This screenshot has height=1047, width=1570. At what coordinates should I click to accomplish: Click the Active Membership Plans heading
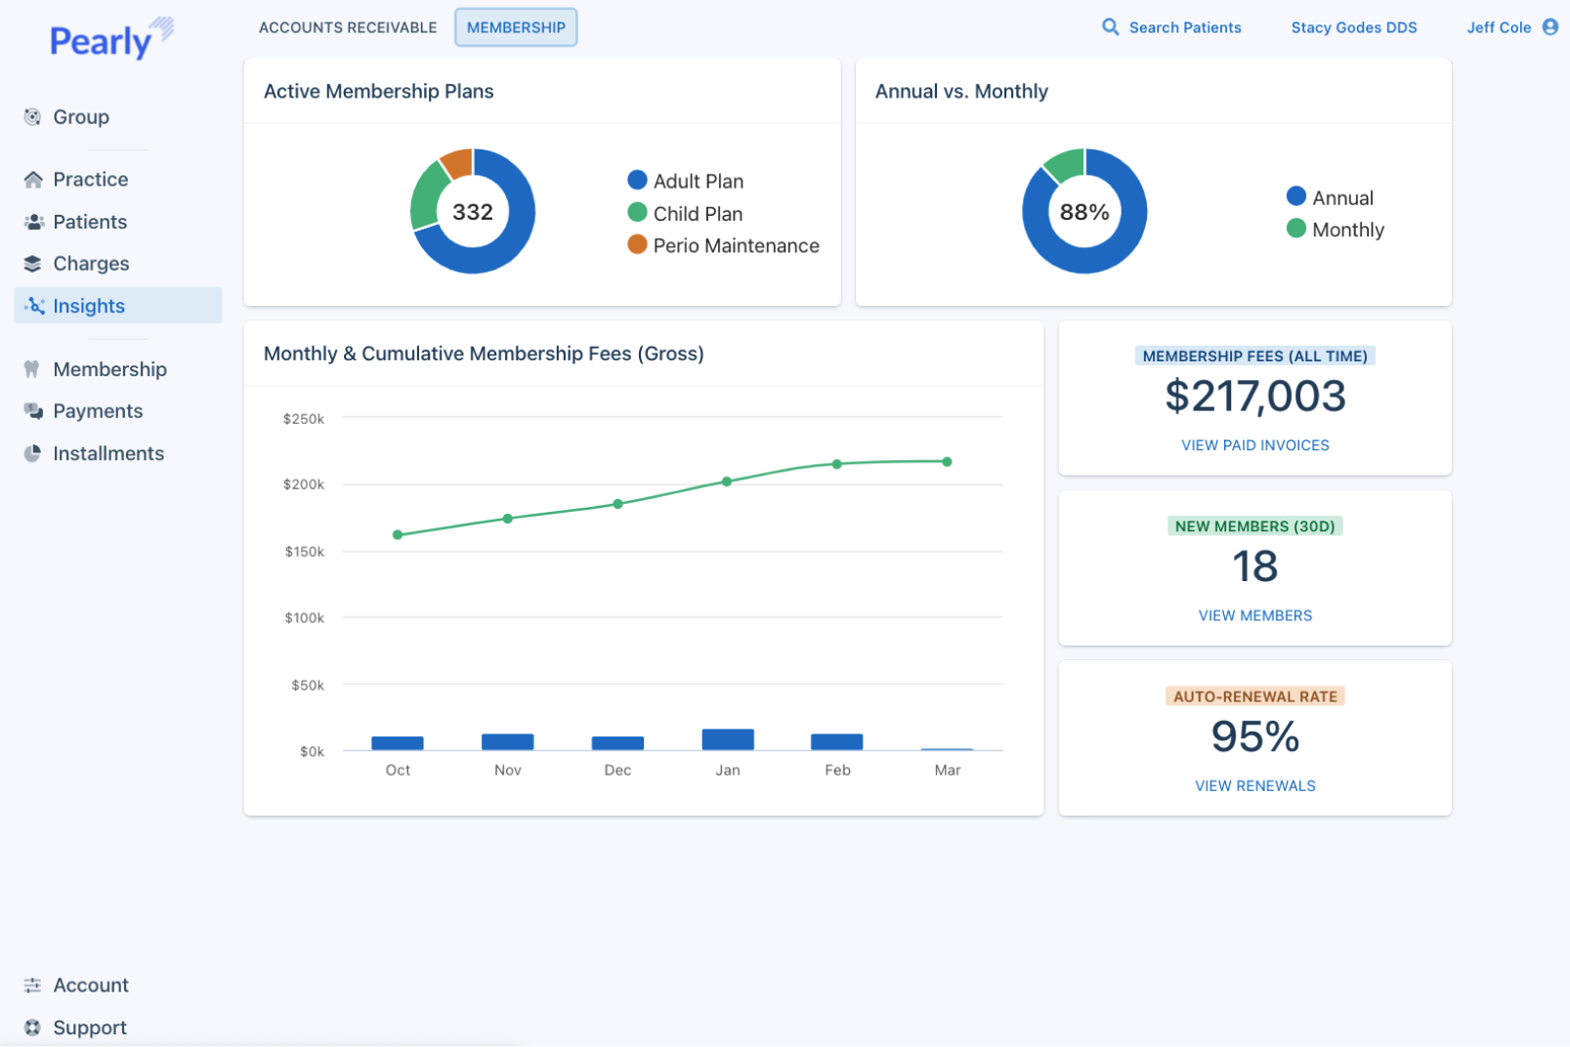(x=379, y=91)
